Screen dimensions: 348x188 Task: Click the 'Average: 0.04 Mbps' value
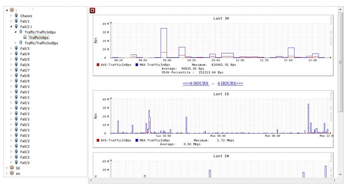[180, 144]
